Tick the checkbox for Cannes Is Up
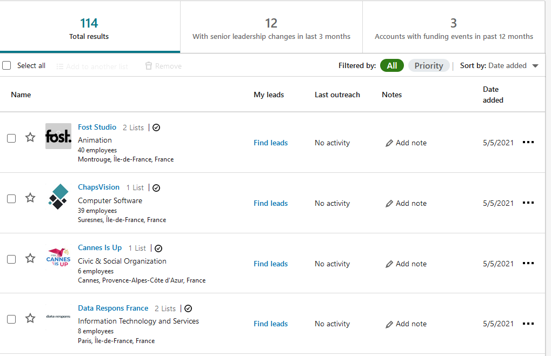 tap(11, 259)
